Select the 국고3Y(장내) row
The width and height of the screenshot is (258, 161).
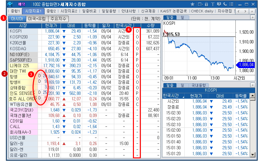(84, 110)
